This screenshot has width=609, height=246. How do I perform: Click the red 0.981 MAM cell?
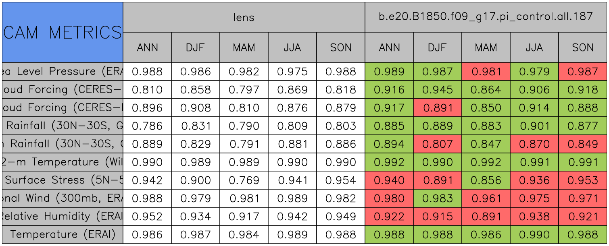486,72
